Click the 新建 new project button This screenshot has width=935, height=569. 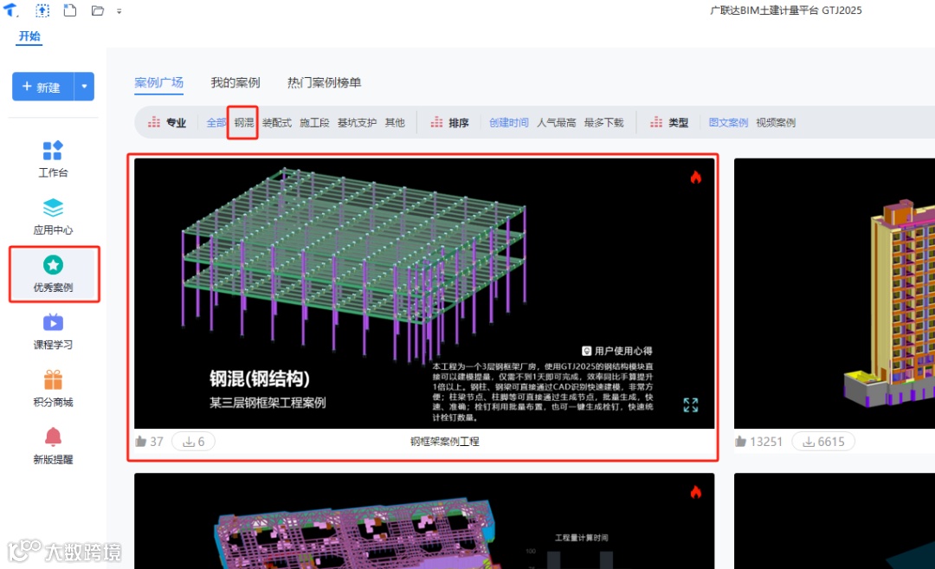tap(43, 87)
